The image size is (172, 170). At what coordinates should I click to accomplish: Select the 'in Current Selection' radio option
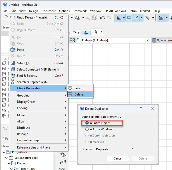[87, 135]
